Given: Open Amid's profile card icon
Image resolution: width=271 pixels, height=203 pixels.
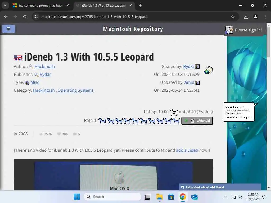Looking at the screenshot, I should tap(197, 83).
